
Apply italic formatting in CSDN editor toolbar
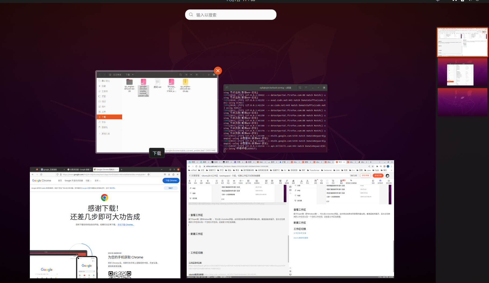pyautogui.click(x=195, y=181)
